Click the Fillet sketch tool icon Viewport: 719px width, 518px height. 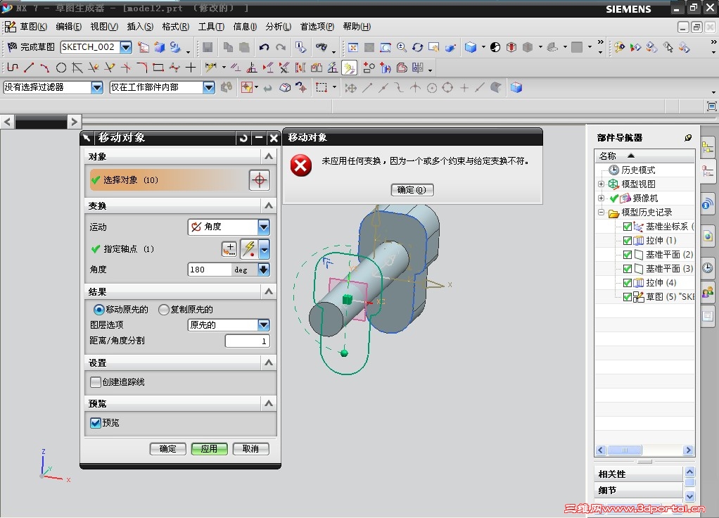141,68
